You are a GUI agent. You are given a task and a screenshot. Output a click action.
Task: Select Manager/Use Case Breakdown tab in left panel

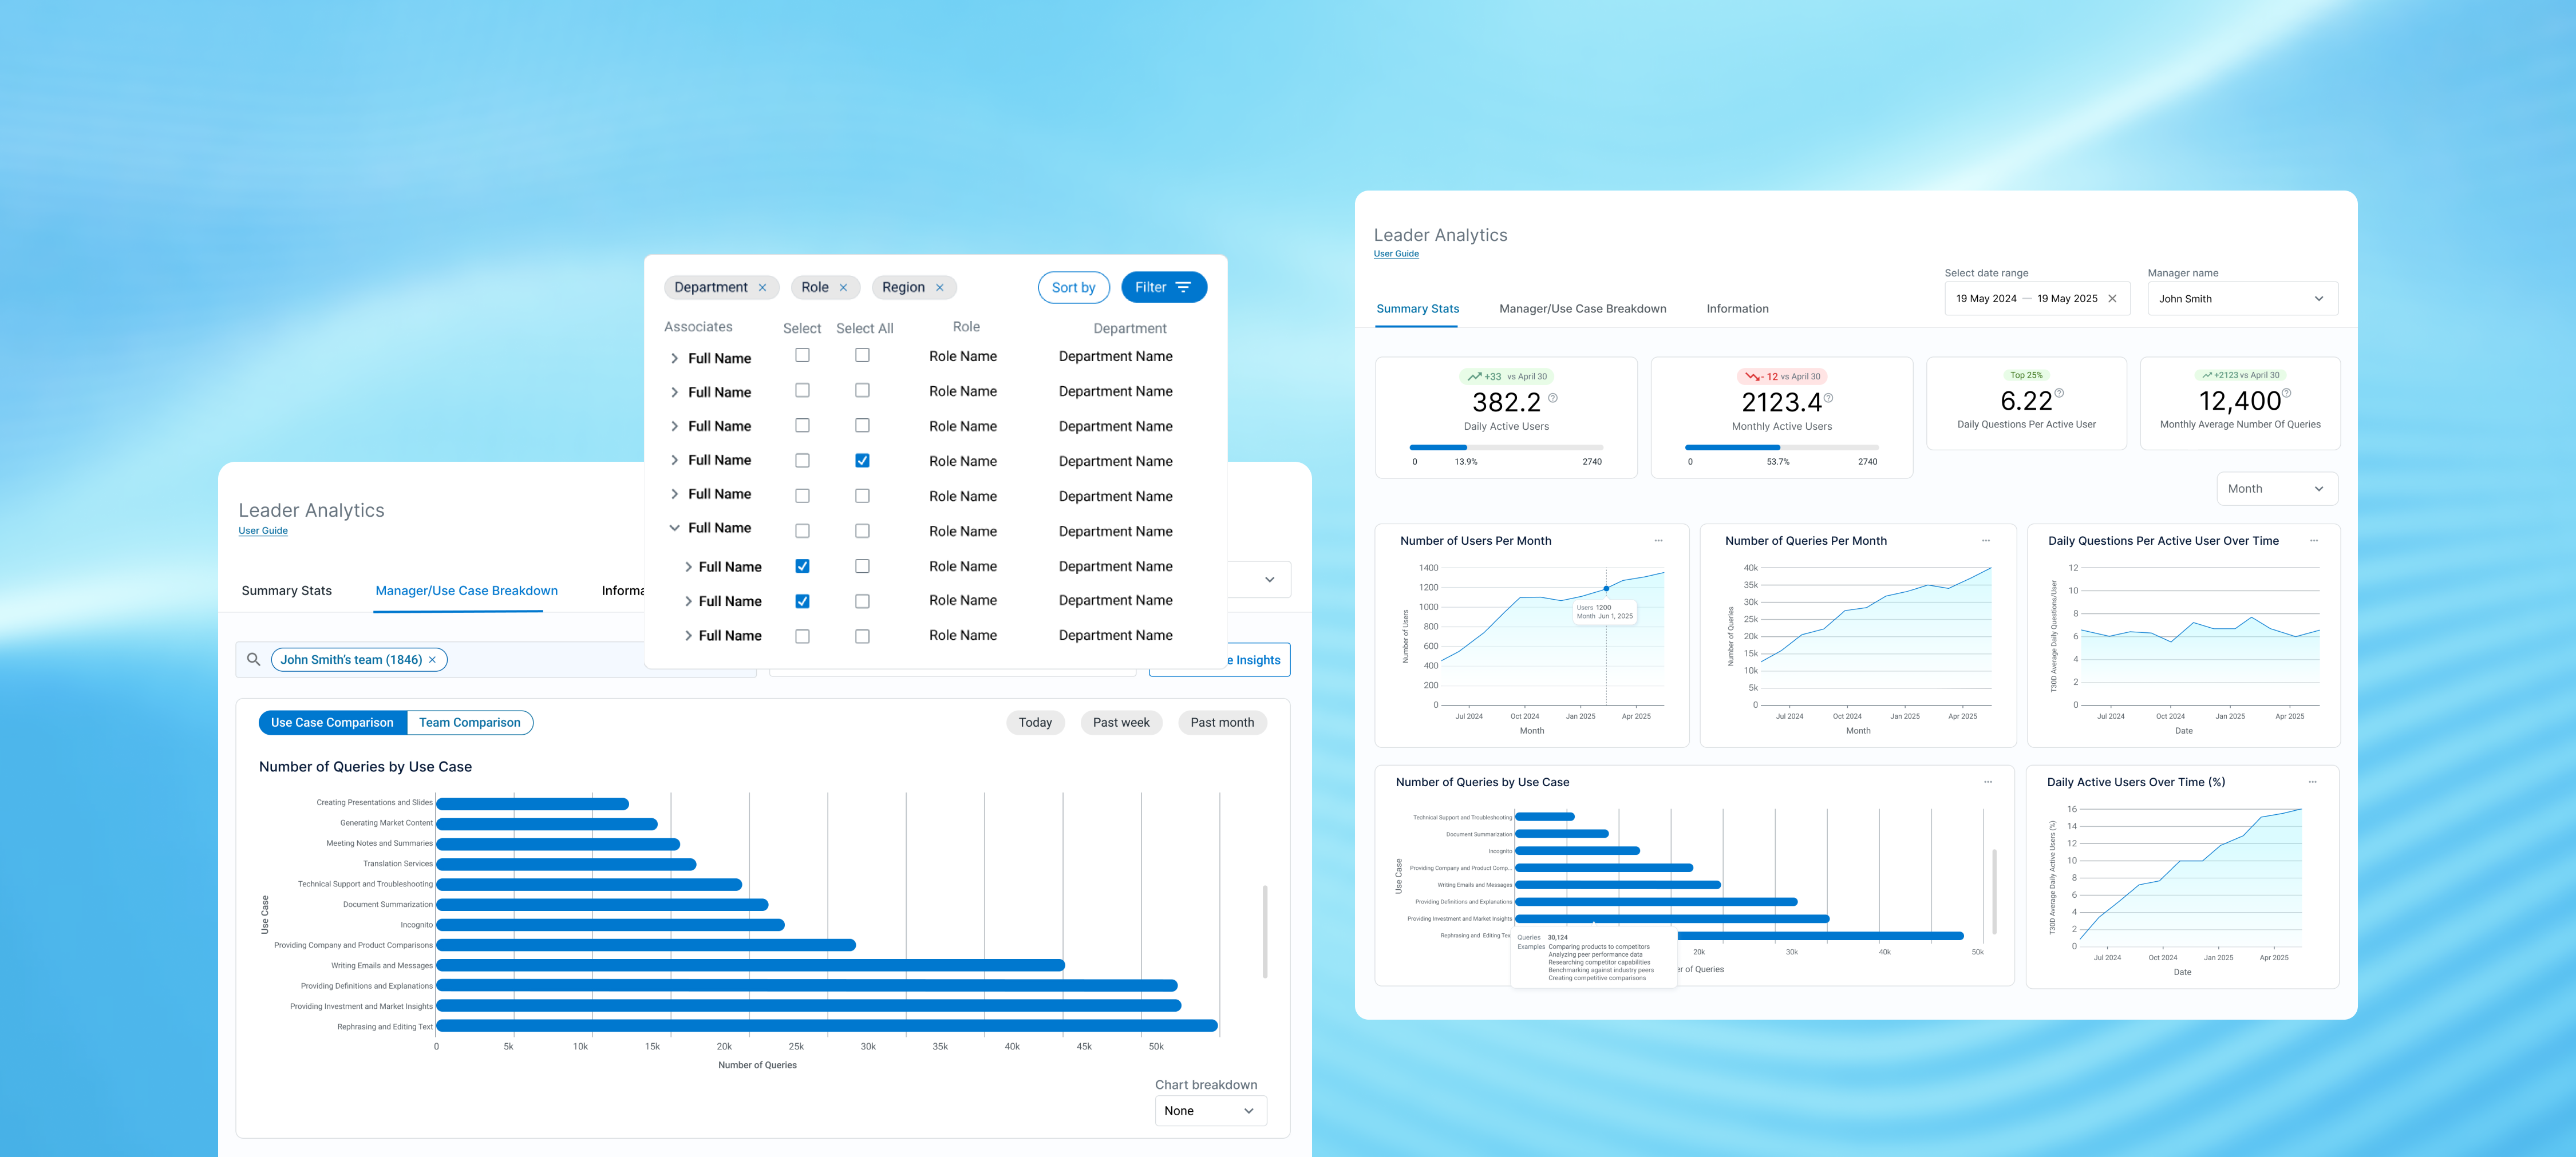466,591
